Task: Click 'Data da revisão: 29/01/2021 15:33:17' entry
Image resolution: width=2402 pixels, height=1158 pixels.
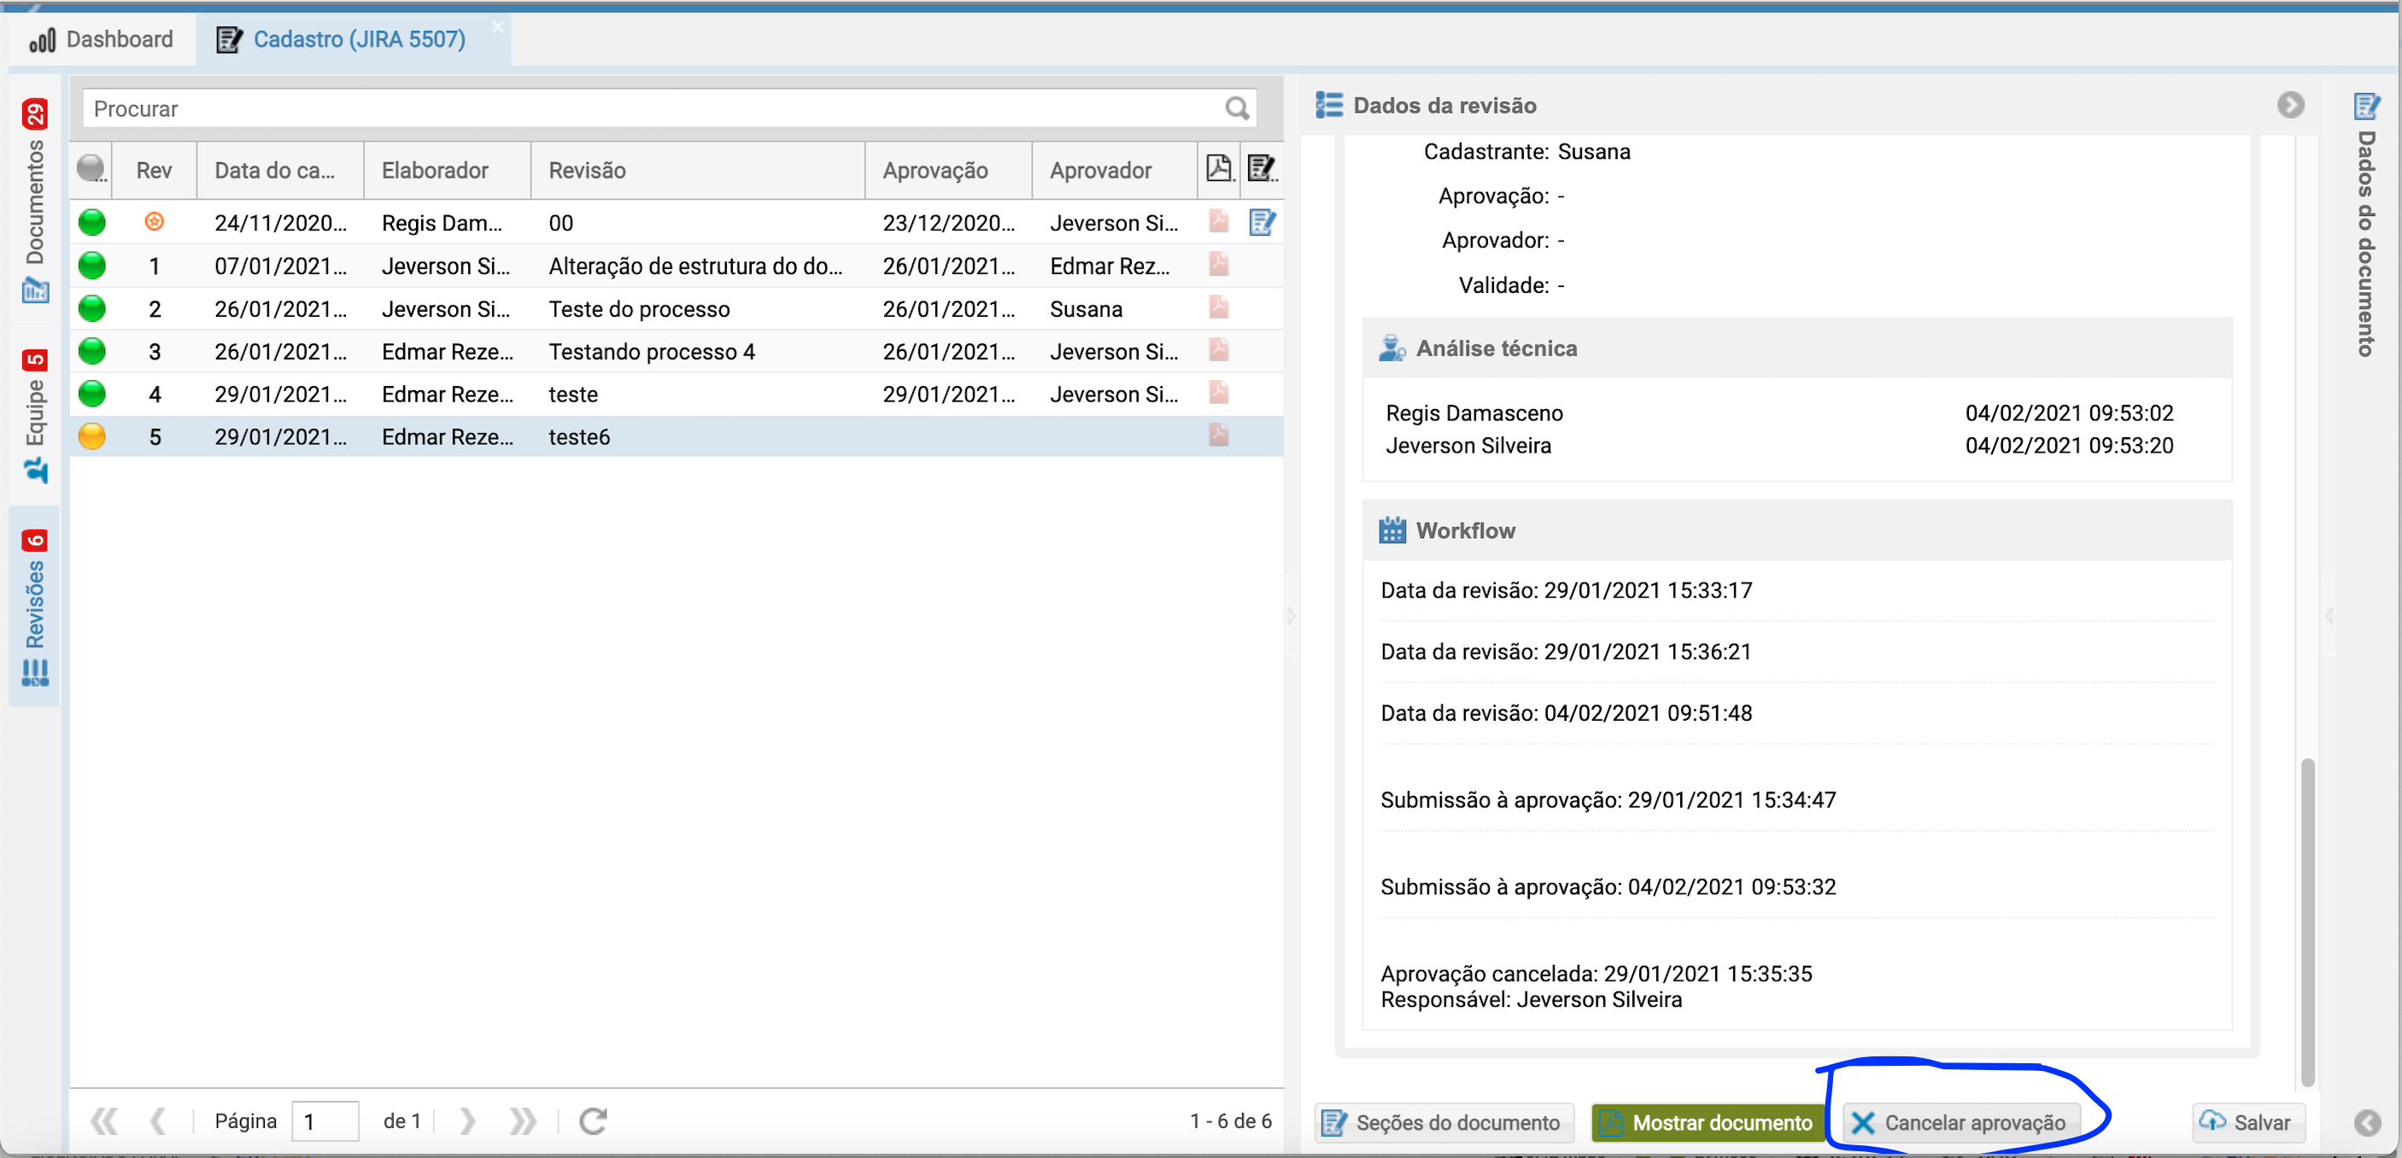Action: tap(1566, 590)
